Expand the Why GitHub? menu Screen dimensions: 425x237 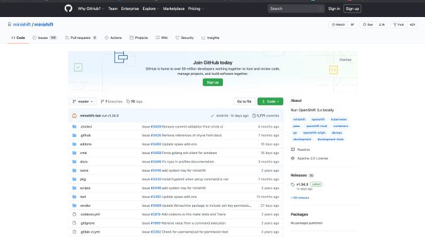(x=91, y=9)
